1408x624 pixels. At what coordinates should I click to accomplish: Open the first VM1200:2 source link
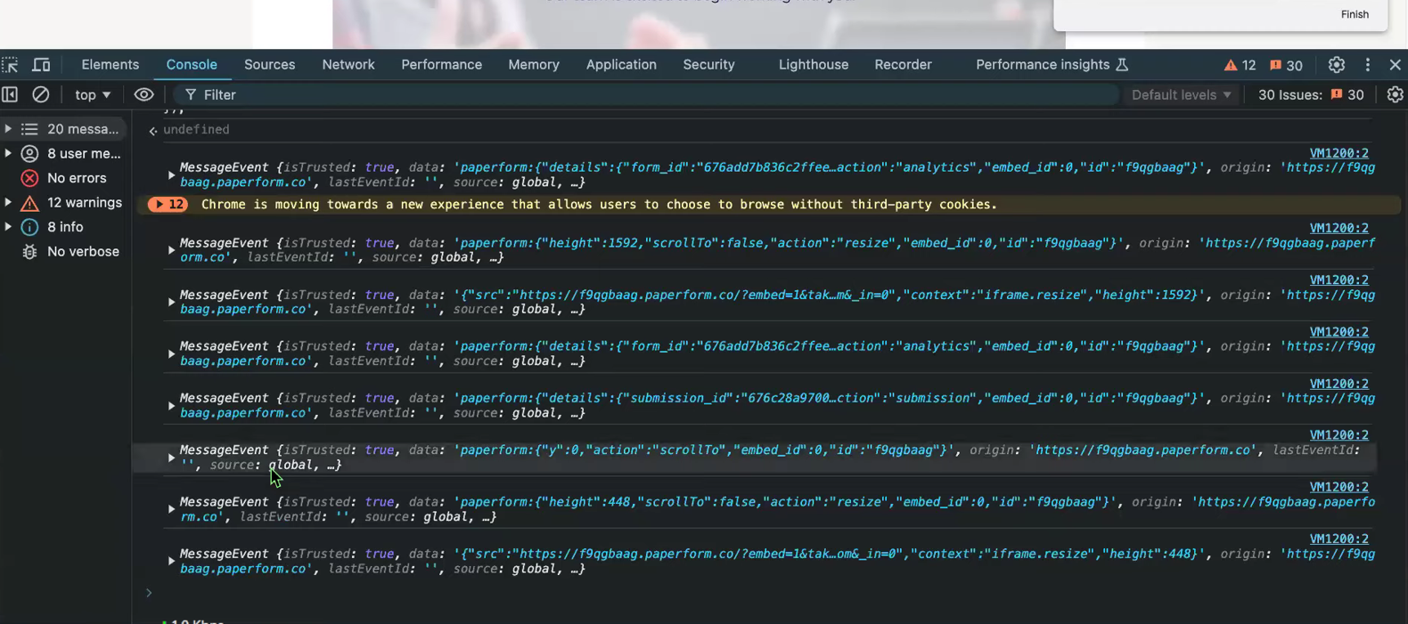point(1338,153)
